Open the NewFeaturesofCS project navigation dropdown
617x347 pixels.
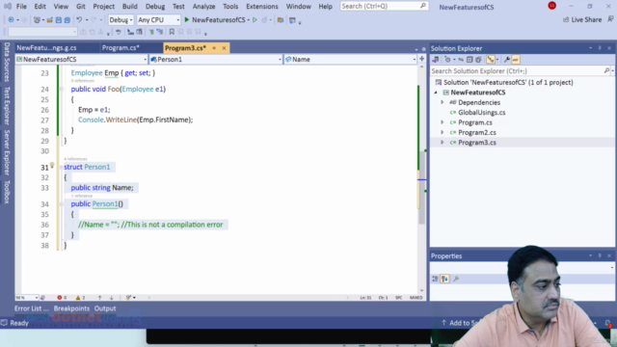(x=81, y=60)
